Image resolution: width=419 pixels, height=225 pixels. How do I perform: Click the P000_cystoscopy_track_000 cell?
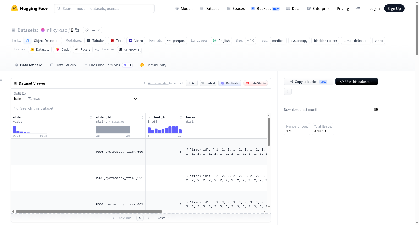click(x=120, y=152)
